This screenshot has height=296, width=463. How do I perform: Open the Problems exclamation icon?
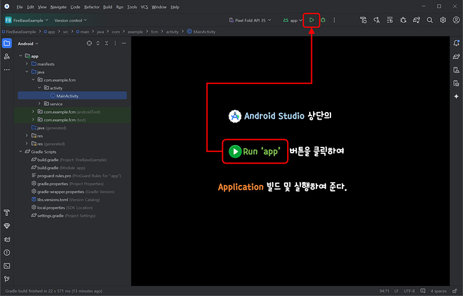coord(7,253)
